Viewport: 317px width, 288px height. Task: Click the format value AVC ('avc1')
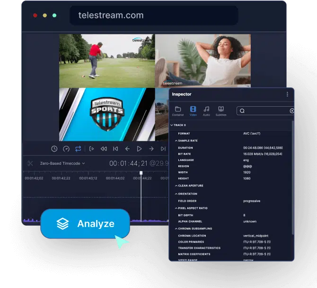252,134
